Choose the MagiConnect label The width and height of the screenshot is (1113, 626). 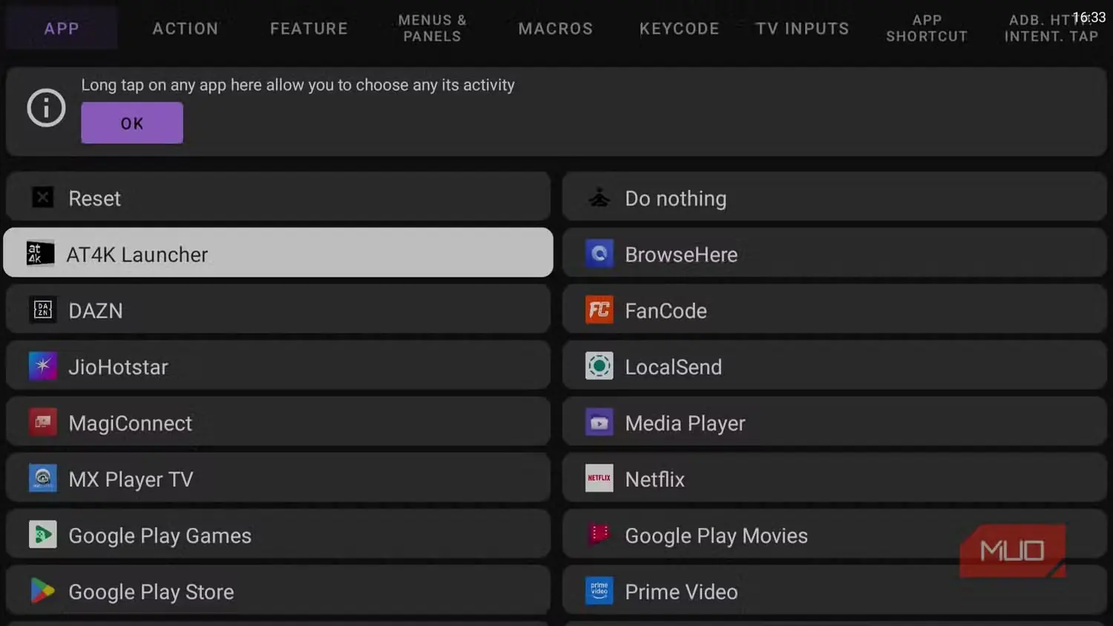coord(130,424)
